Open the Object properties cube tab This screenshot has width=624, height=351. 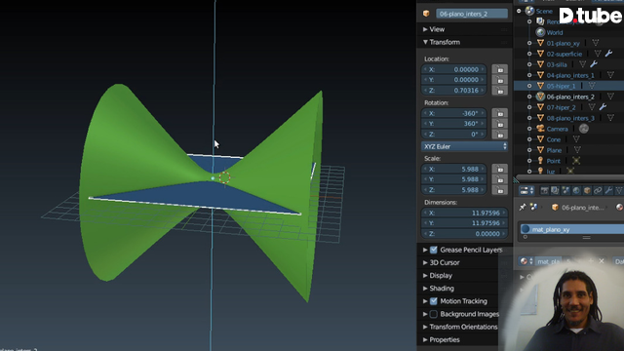point(587,190)
